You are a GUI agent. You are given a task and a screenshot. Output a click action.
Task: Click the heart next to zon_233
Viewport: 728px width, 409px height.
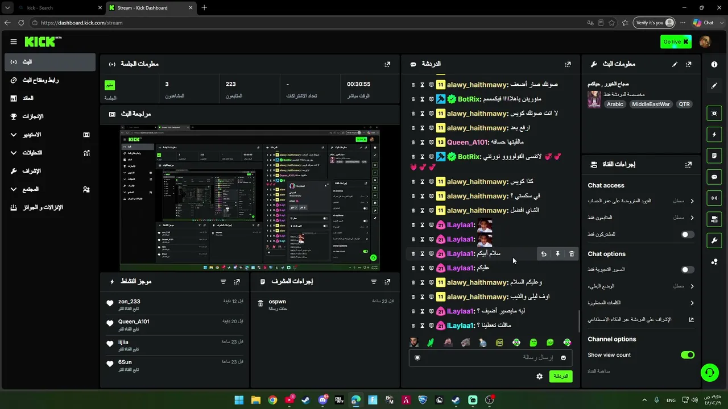[110, 303]
